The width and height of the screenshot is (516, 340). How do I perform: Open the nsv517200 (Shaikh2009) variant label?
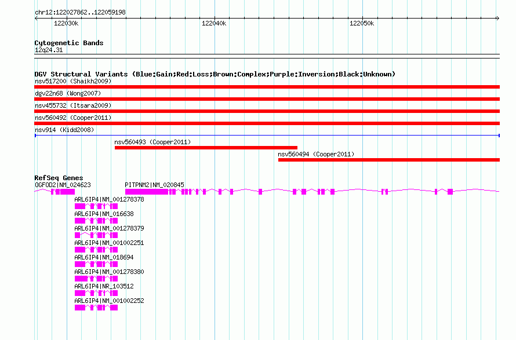point(73,81)
